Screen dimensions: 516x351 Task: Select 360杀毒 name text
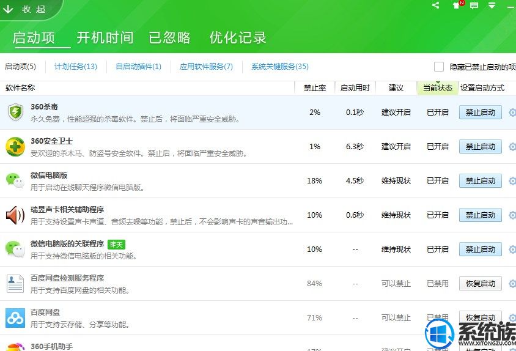pos(45,106)
